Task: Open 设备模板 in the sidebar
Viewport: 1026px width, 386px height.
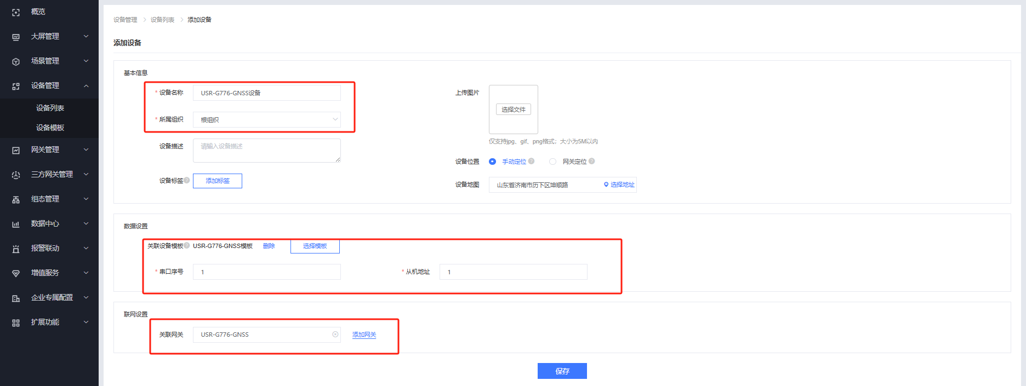Action: (x=50, y=128)
